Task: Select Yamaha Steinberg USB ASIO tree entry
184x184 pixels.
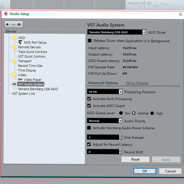Action: point(38,89)
